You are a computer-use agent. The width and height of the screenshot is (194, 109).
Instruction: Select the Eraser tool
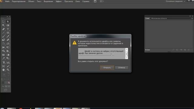click(x=8, y=40)
